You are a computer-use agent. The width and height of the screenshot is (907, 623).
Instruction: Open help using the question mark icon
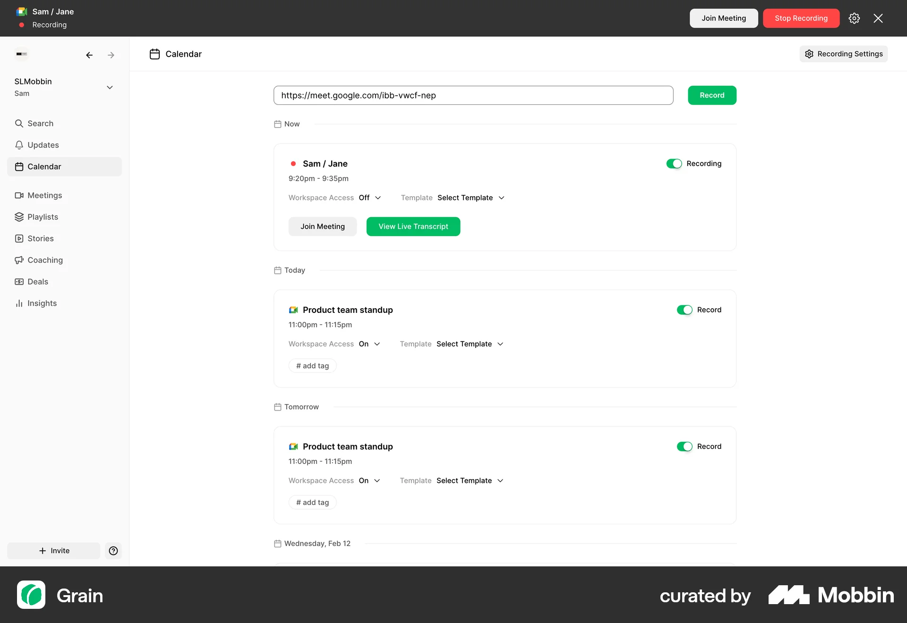point(113,550)
